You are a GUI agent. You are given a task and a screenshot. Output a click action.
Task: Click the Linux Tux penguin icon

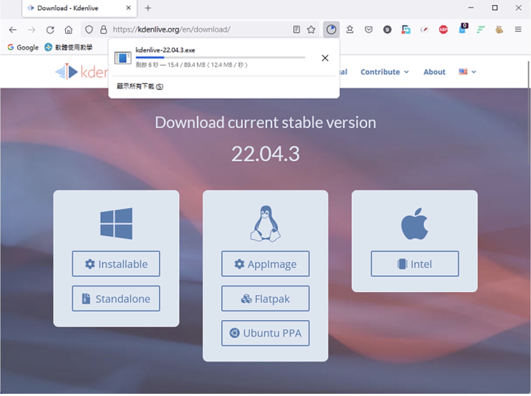pos(265,223)
